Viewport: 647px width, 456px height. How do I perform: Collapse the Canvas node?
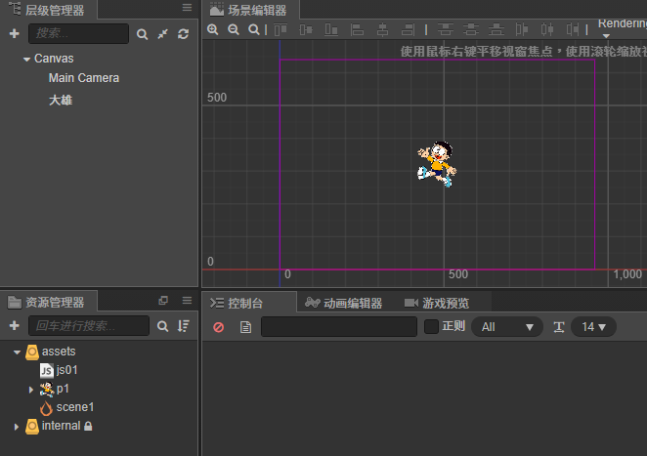[26, 60]
